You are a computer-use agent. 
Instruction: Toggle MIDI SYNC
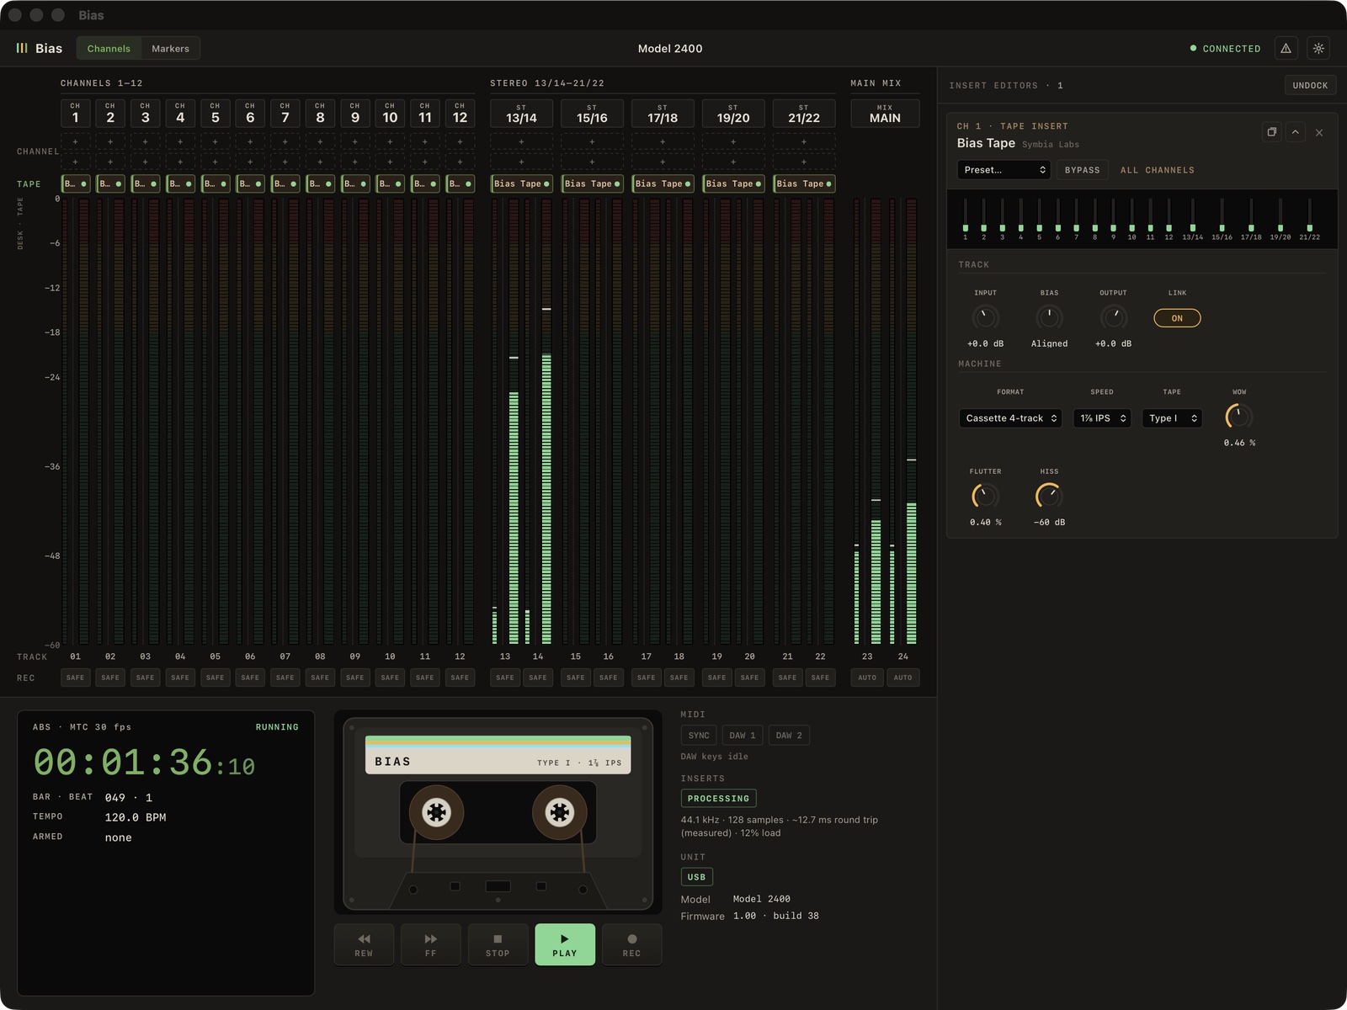699,736
